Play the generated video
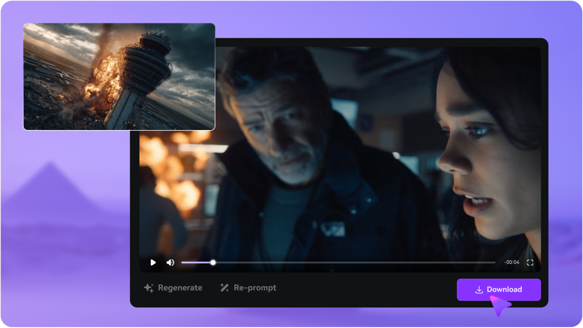The height and width of the screenshot is (328, 583). click(153, 262)
